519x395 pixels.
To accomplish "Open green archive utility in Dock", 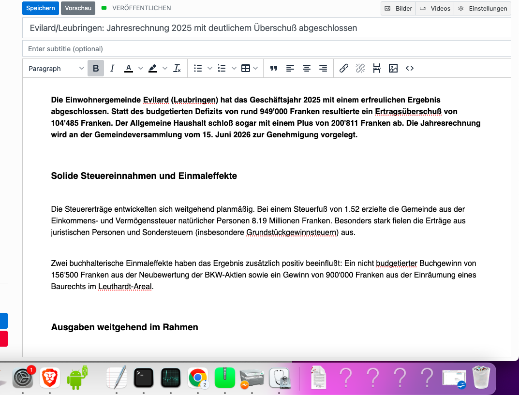I will (225, 378).
